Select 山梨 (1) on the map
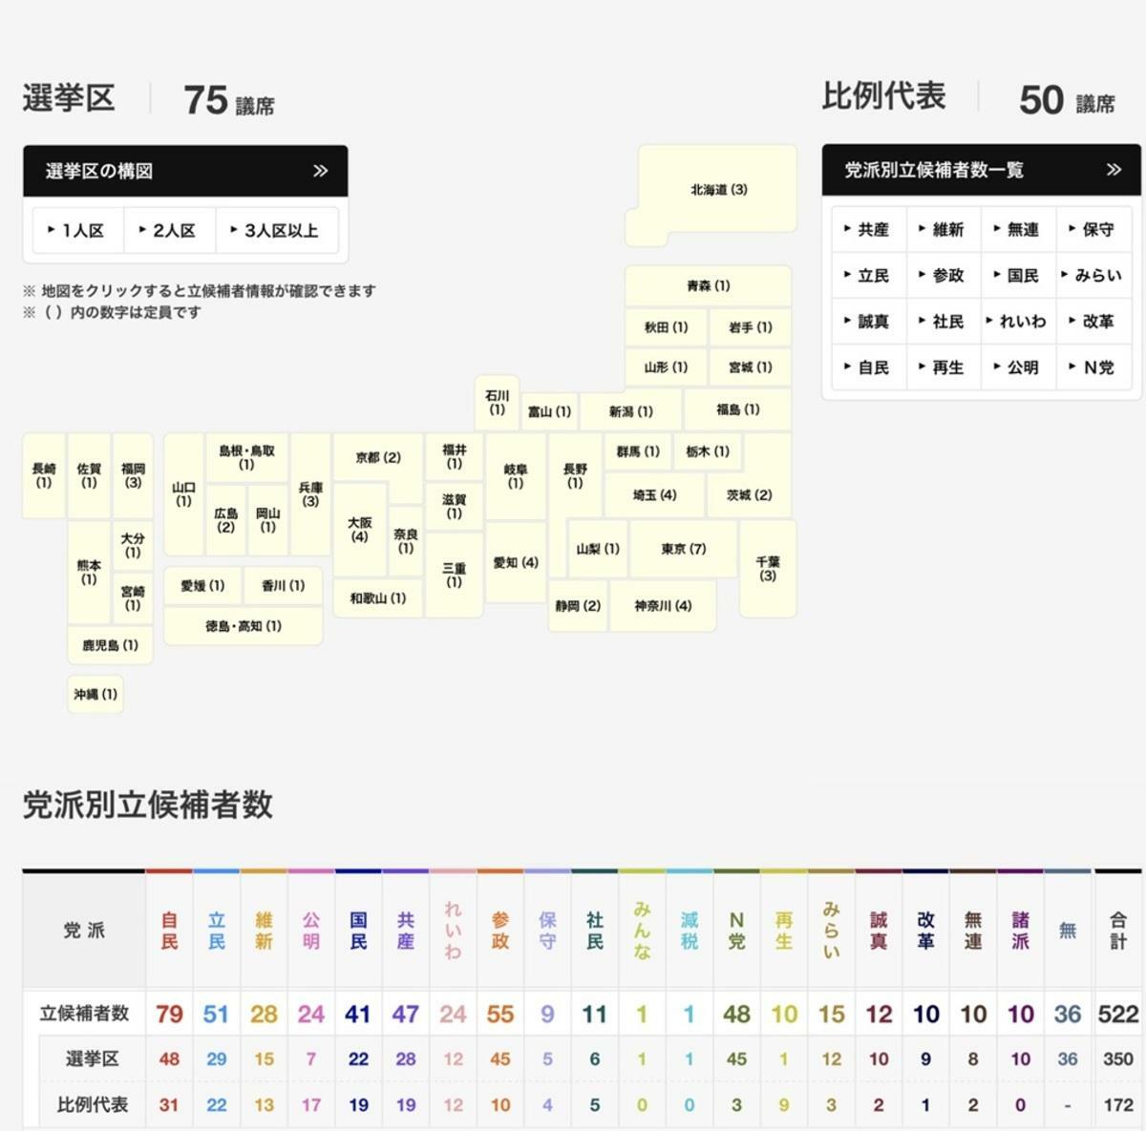This screenshot has height=1131, width=1146. 598,549
